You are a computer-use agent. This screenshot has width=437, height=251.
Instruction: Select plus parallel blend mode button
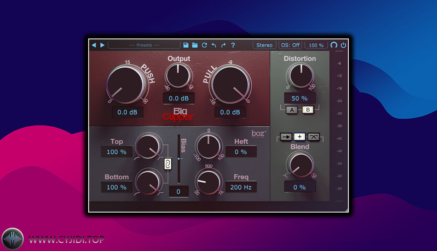(x=299, y=137)
